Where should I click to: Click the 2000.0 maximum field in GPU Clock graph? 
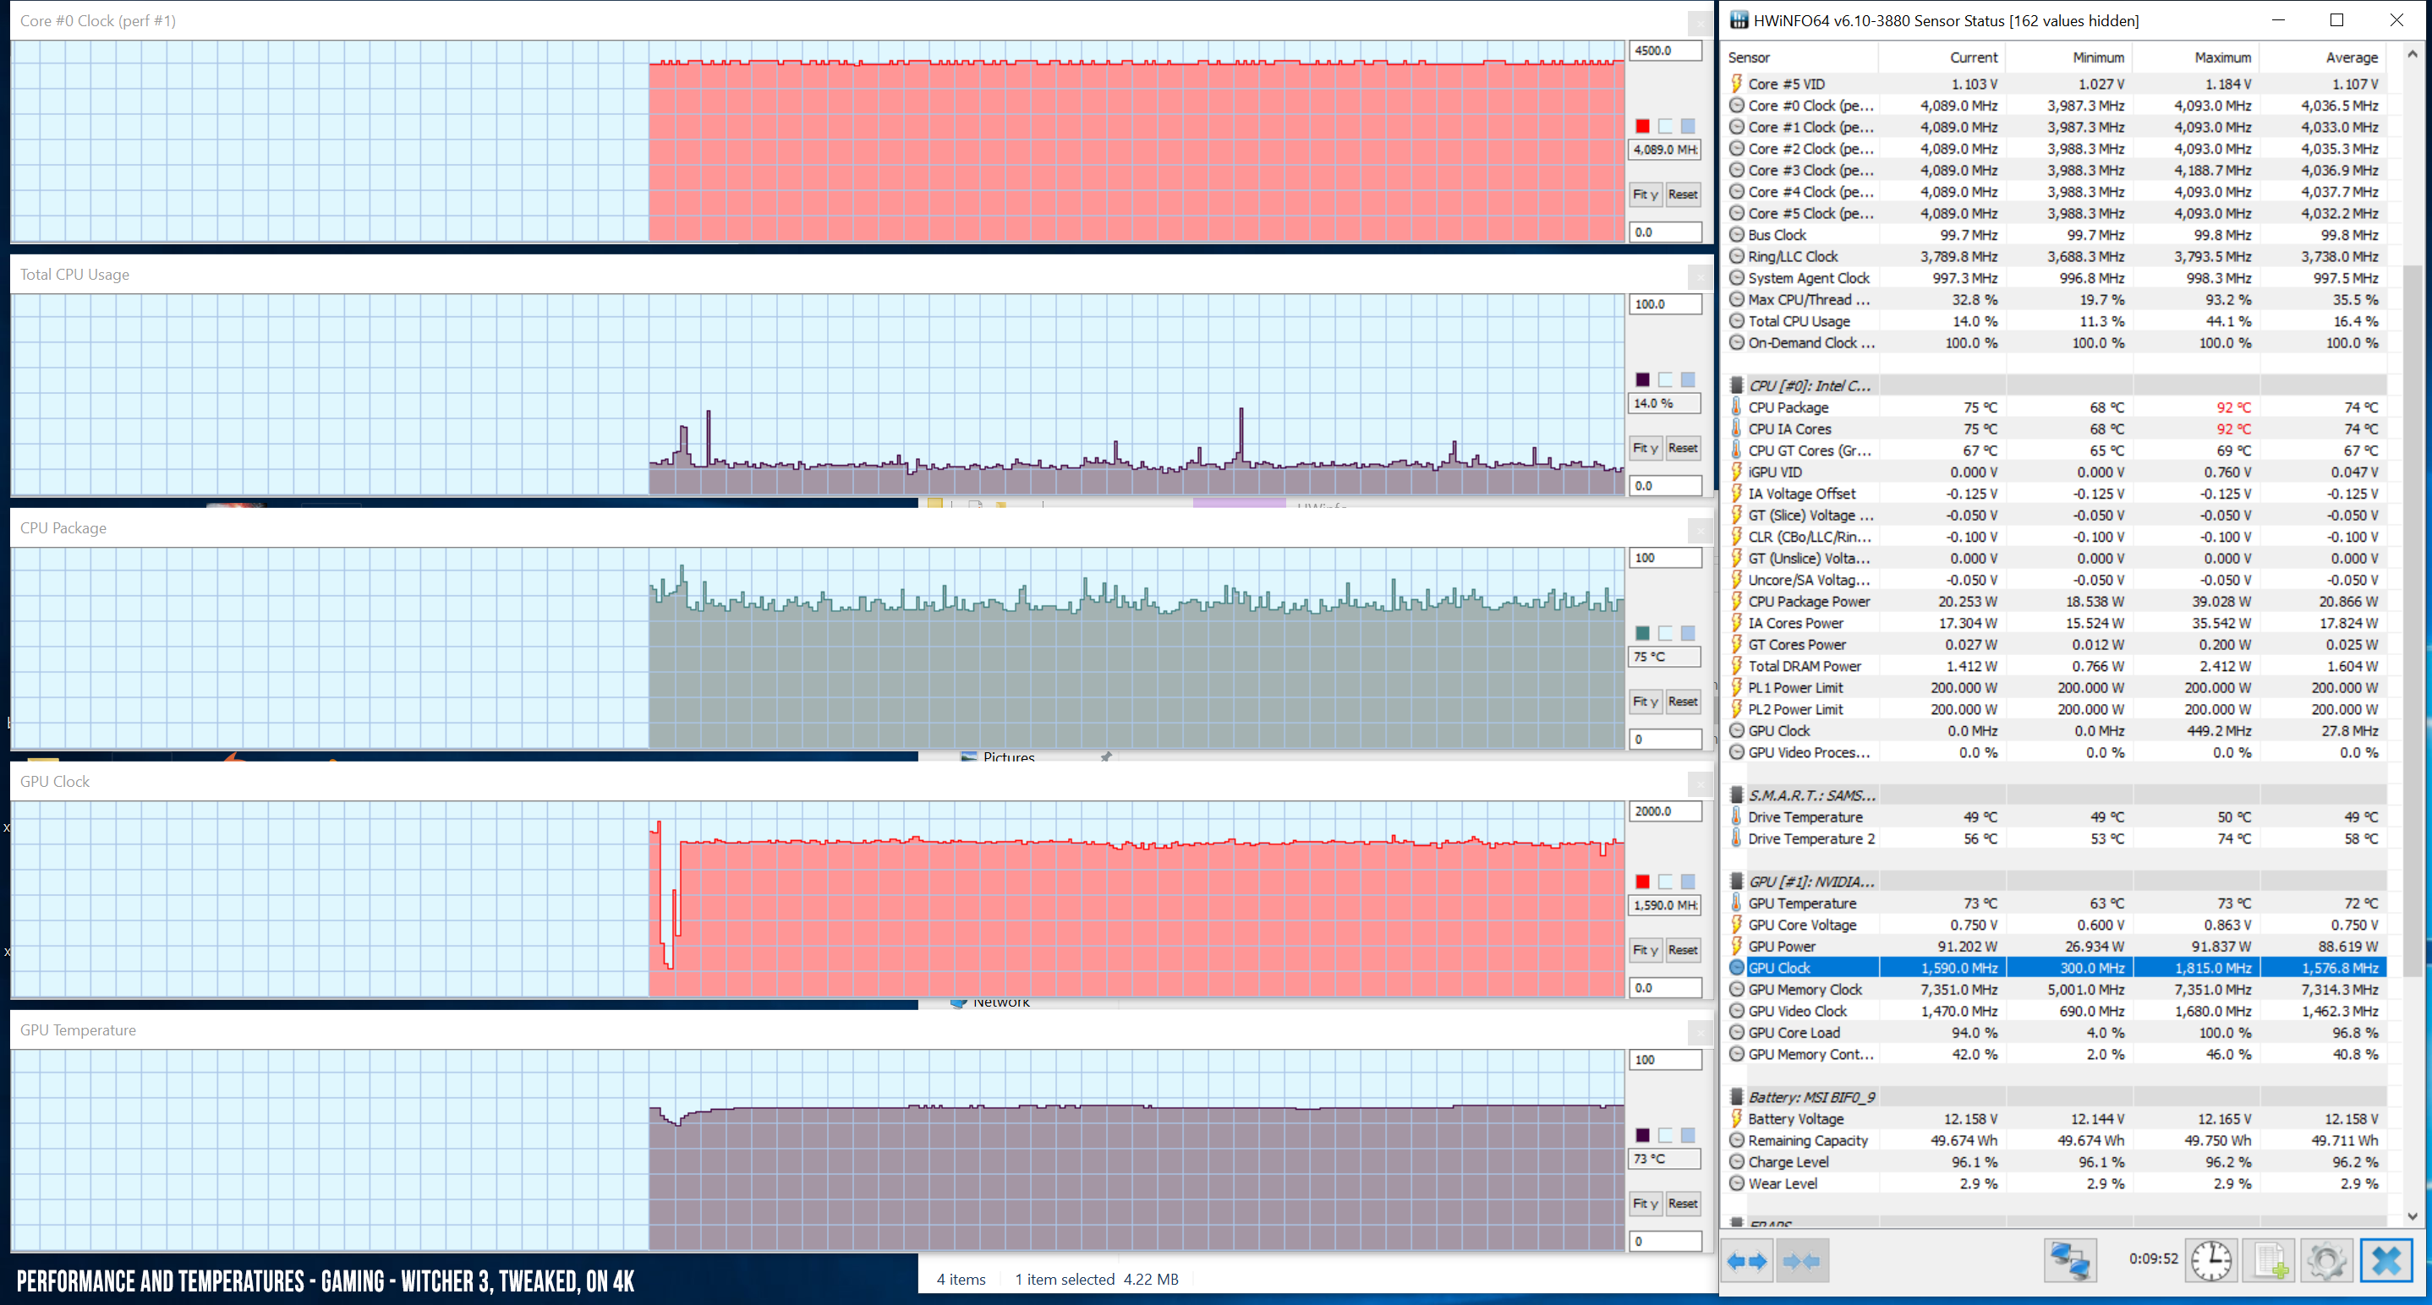point(1665,811)
